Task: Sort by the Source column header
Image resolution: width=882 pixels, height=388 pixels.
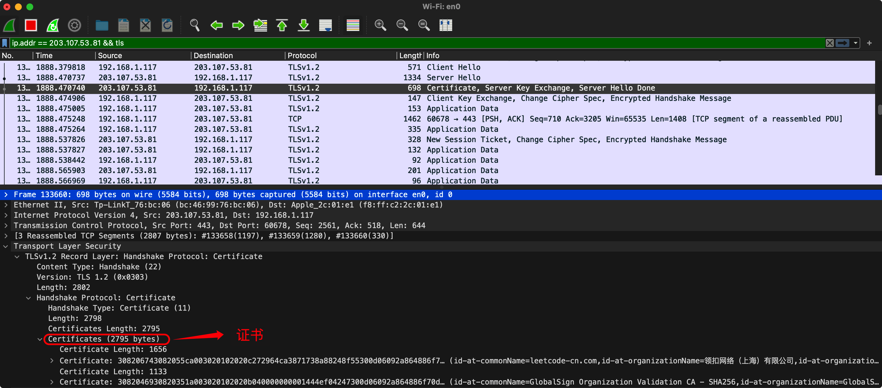Action: tap(143, 56)
